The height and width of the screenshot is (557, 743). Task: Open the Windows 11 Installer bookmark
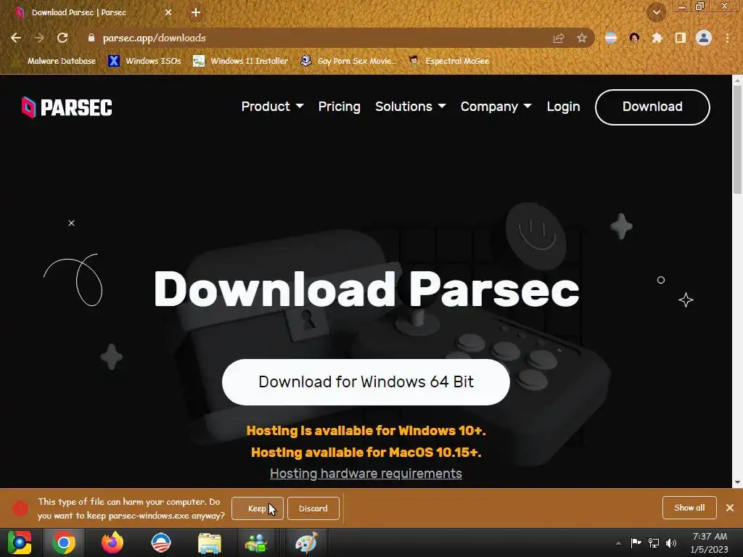click(241, 61)
